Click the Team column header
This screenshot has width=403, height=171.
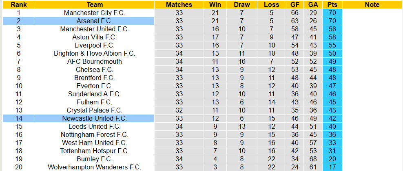[x=95, y=5]
